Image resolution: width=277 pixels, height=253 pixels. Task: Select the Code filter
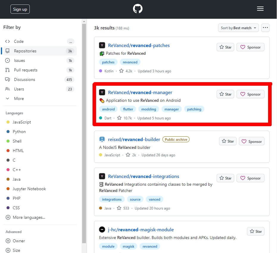(40, 41)
